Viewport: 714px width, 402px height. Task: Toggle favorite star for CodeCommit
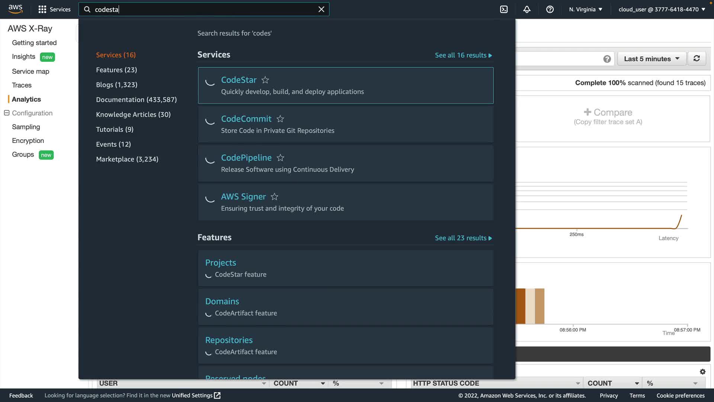[x=280, y=119]
